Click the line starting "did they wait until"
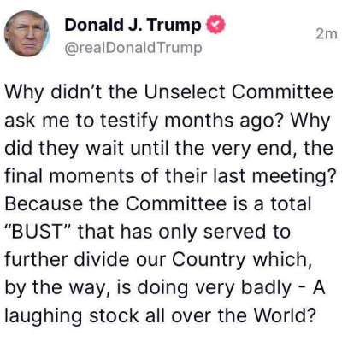 click(x=168, y=149)
